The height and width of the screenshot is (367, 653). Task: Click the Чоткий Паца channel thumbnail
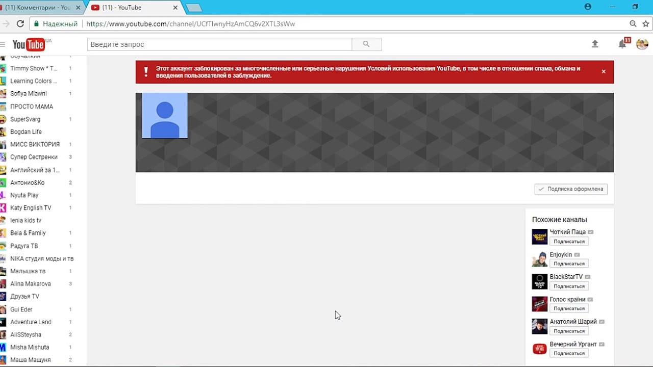pos(540,237)
